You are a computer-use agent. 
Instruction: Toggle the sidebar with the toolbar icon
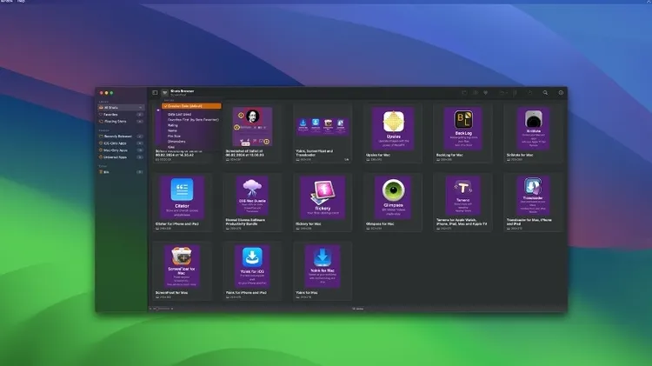[x=155, y=92]
